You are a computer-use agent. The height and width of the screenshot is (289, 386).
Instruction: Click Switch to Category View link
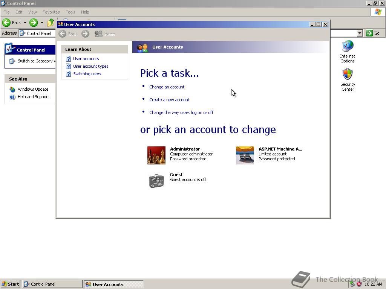coord(37,61)
